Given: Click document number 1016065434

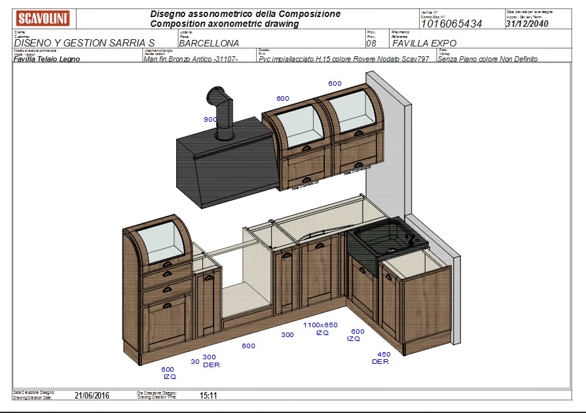Looking at the screenshot, I should [x=451, y=24].
